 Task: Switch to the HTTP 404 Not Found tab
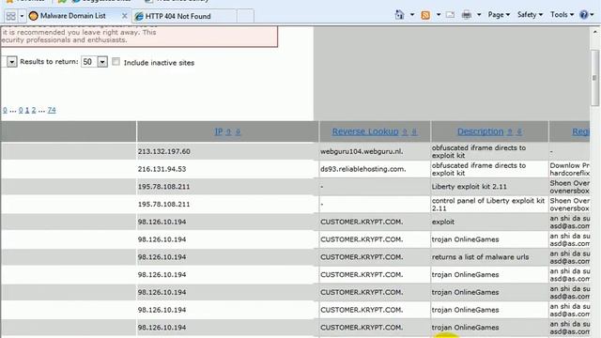[177, 16]
